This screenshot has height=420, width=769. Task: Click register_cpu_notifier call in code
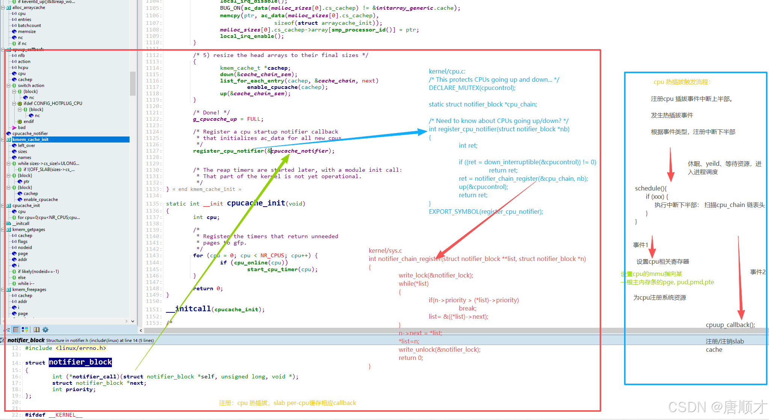(x=228, y=151)
